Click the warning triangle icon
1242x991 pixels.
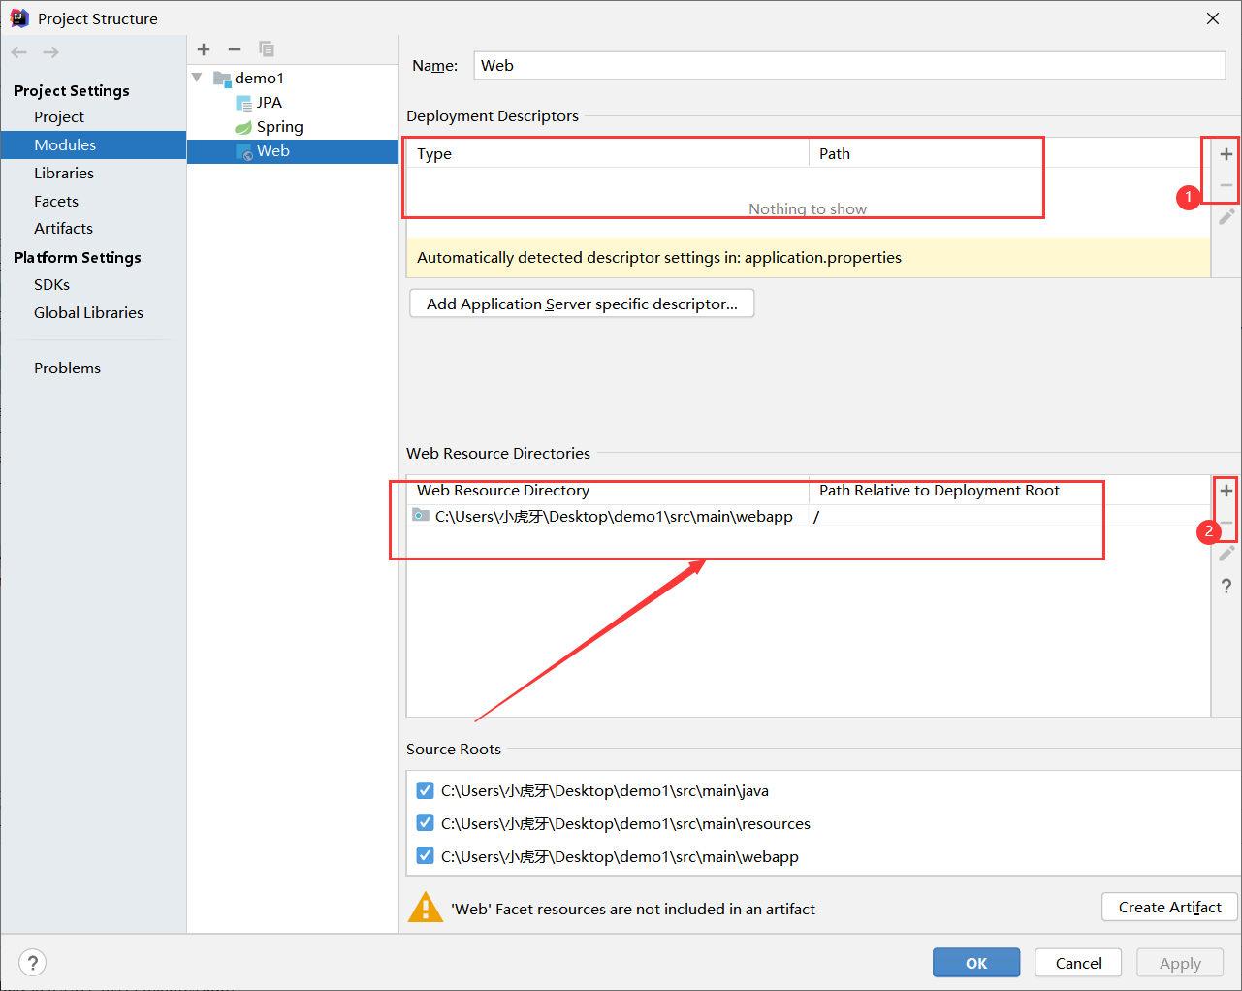pos(426,908)
